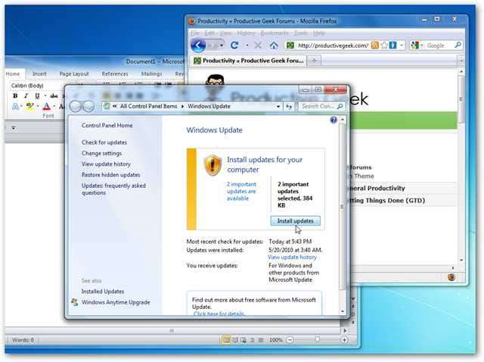Image resolution: width=484 pixels, height=362 pixels.
Task: Click the productivegeek site icon in address bar
Action: click(290, 45)
